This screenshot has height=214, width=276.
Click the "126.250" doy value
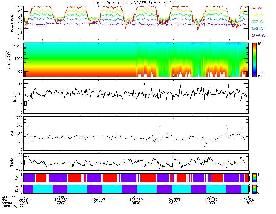136,200
